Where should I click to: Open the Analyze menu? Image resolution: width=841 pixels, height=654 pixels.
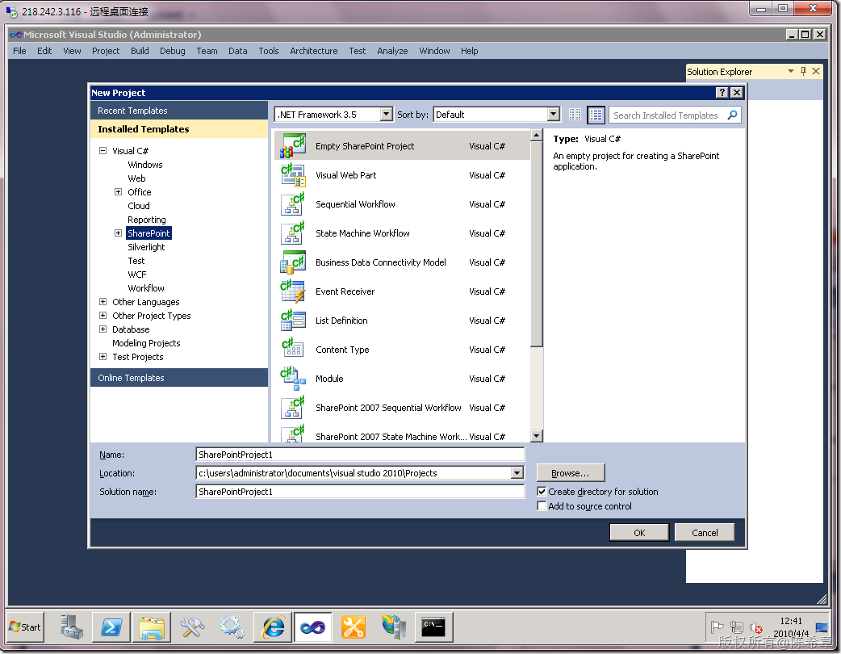click(x=392, y=51)
